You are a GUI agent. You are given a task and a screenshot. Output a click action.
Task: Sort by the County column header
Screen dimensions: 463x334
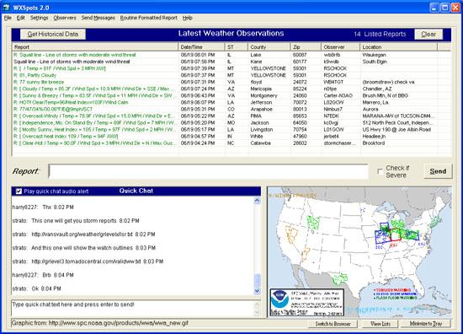click(x=269, y=47)
